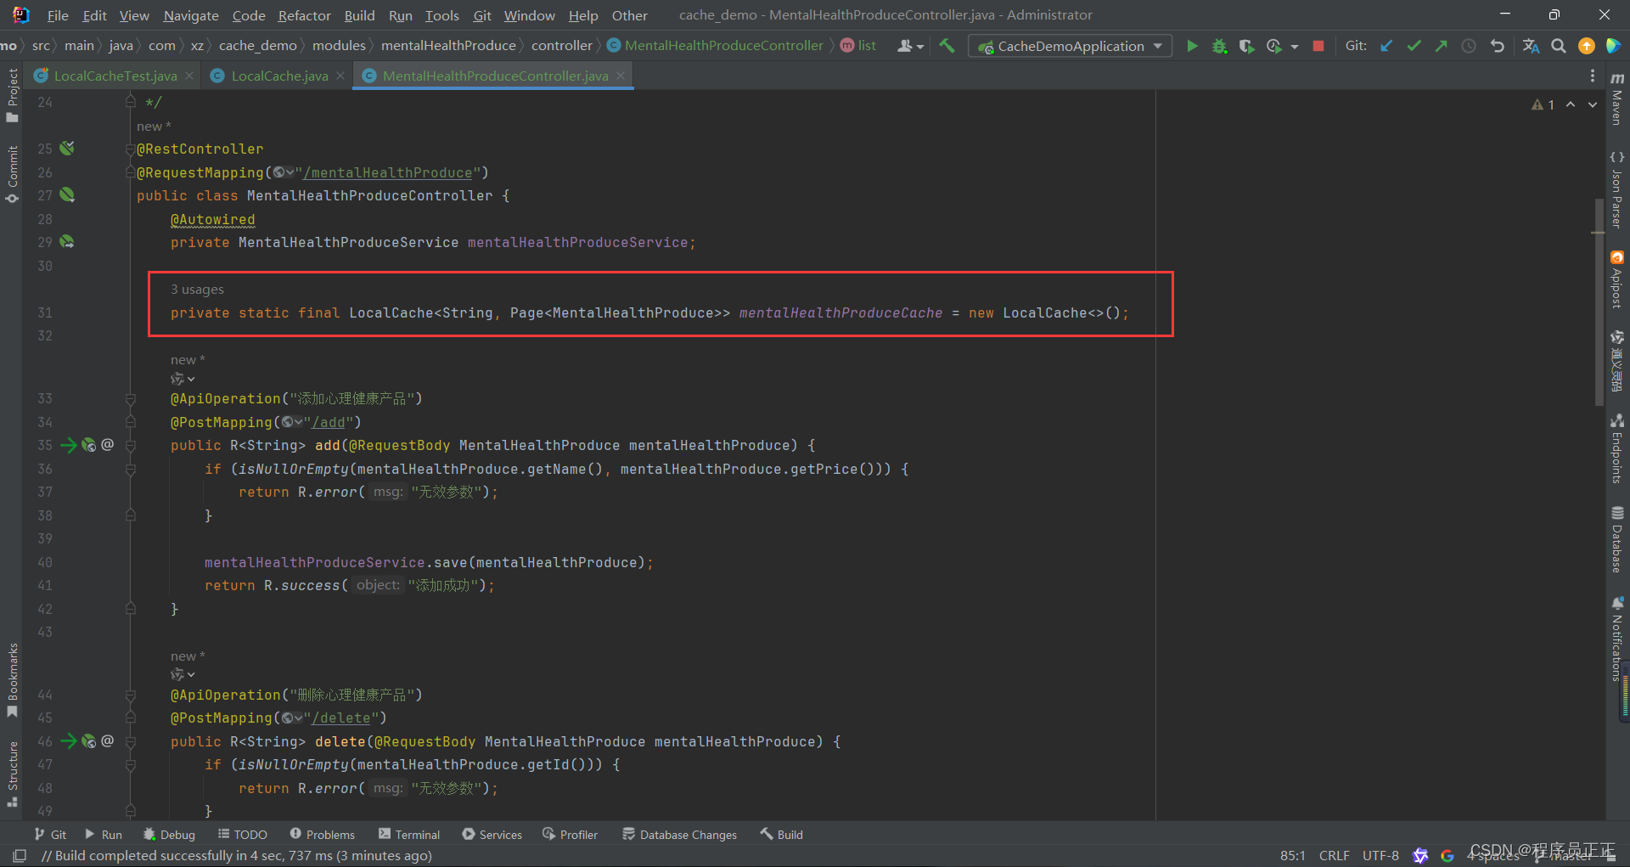The image size is (1630, 867).
Task: Open the /delete URL mapping dropdown
Action: [x=293, y=718]
